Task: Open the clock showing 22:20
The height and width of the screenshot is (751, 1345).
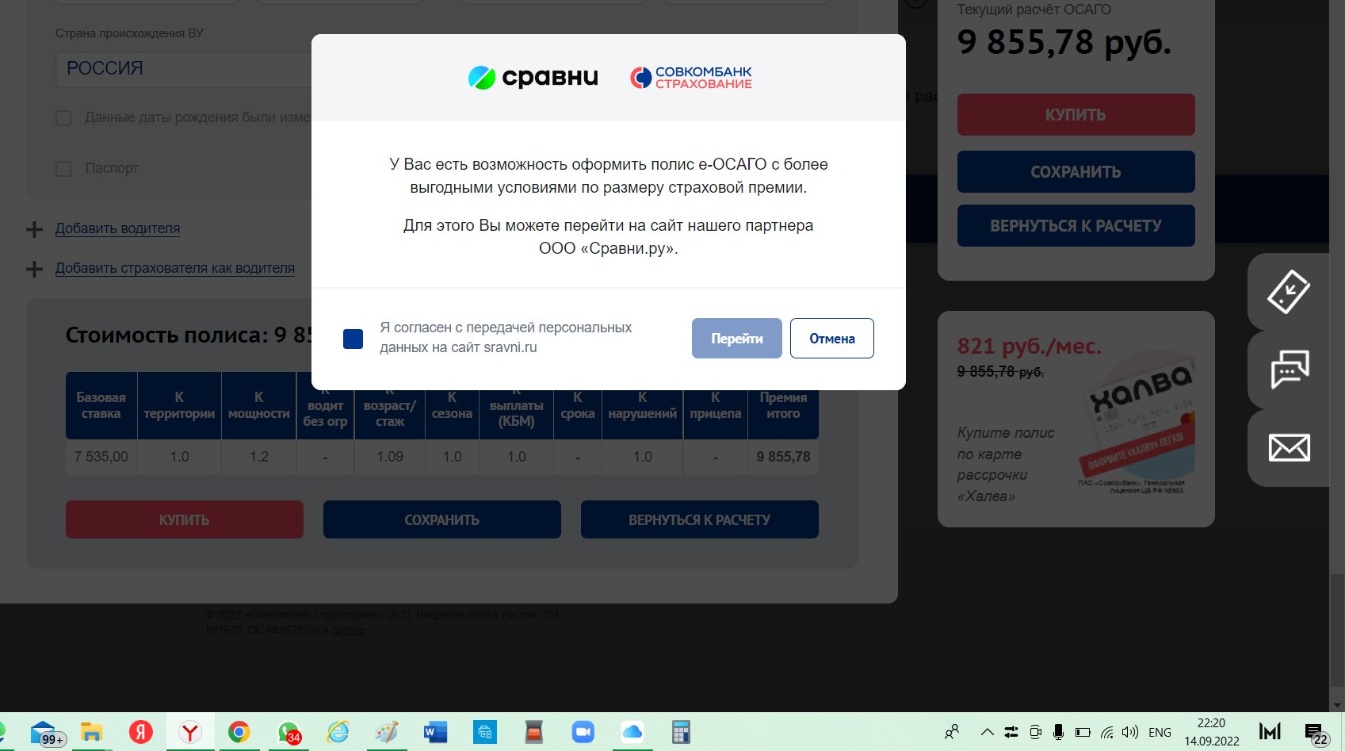Action: 1211,732
